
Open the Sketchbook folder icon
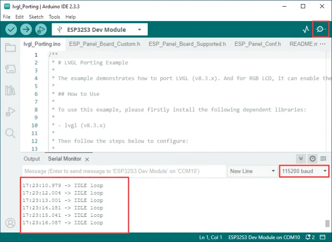pyautogui.click(x=10, y=48)
